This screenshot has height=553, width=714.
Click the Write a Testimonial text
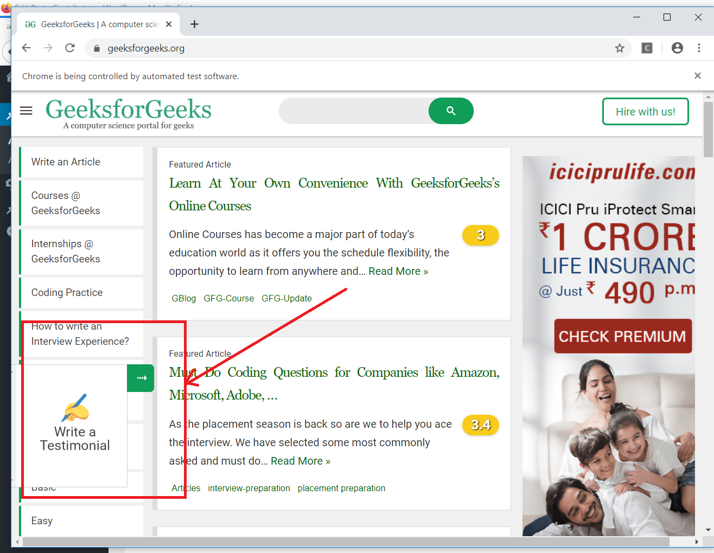click(75, 439)
